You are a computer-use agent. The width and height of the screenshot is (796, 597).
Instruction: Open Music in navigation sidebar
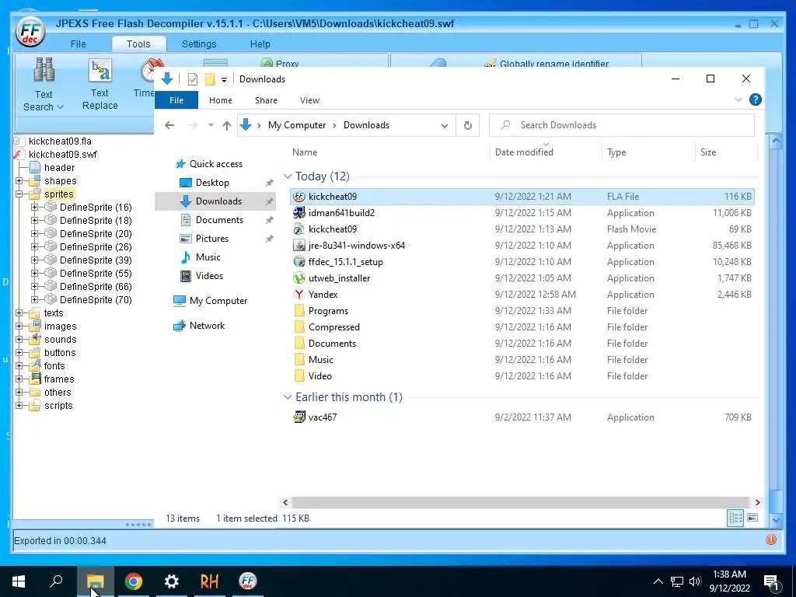click(x=208, y=257)
